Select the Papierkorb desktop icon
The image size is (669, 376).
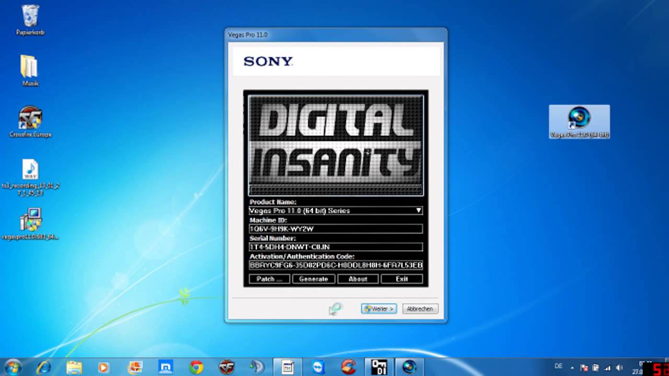tap(30, 20)
